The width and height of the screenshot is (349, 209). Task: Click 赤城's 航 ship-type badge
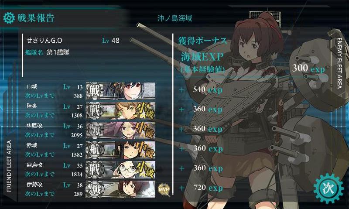coord(95,150)
